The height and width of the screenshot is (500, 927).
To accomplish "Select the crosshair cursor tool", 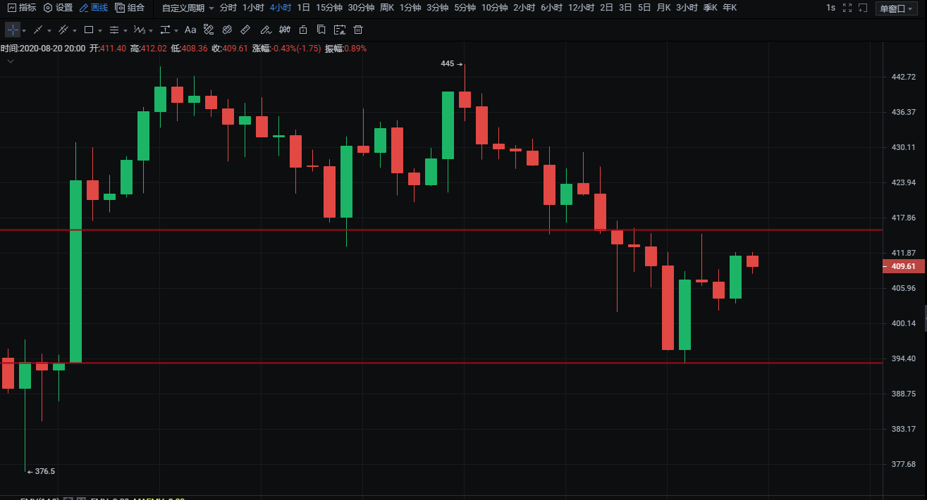I will (13, 30).
